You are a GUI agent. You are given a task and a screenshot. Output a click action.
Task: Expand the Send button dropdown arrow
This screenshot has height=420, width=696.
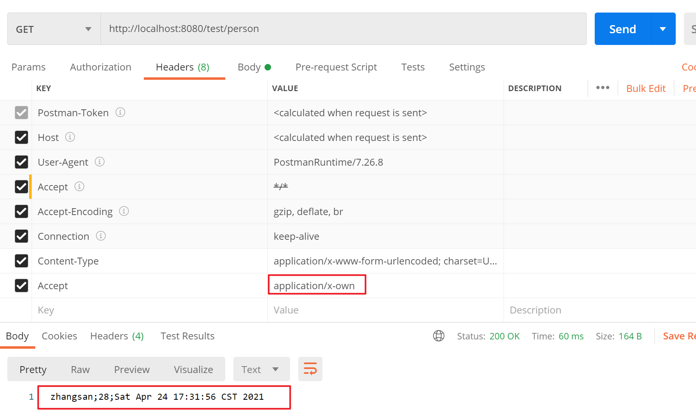pyautogui.click(x=663, y=29)
